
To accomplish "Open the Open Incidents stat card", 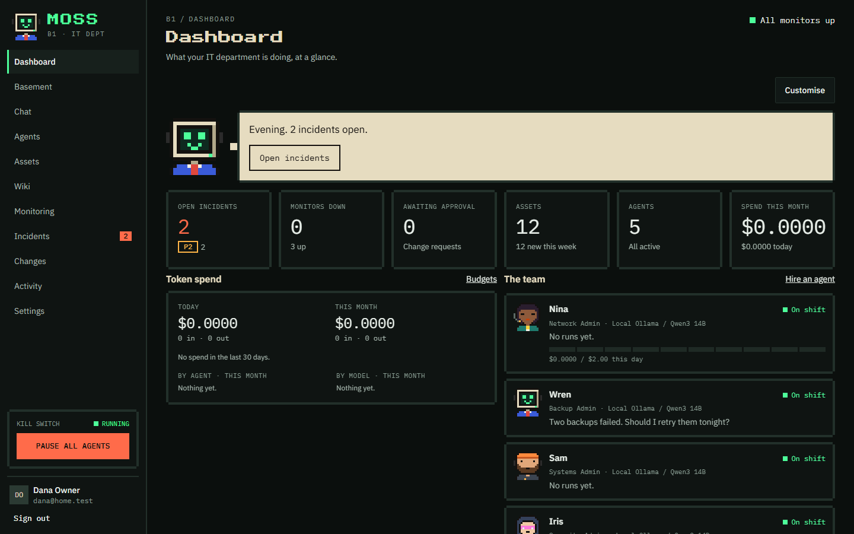I will 218,230.
